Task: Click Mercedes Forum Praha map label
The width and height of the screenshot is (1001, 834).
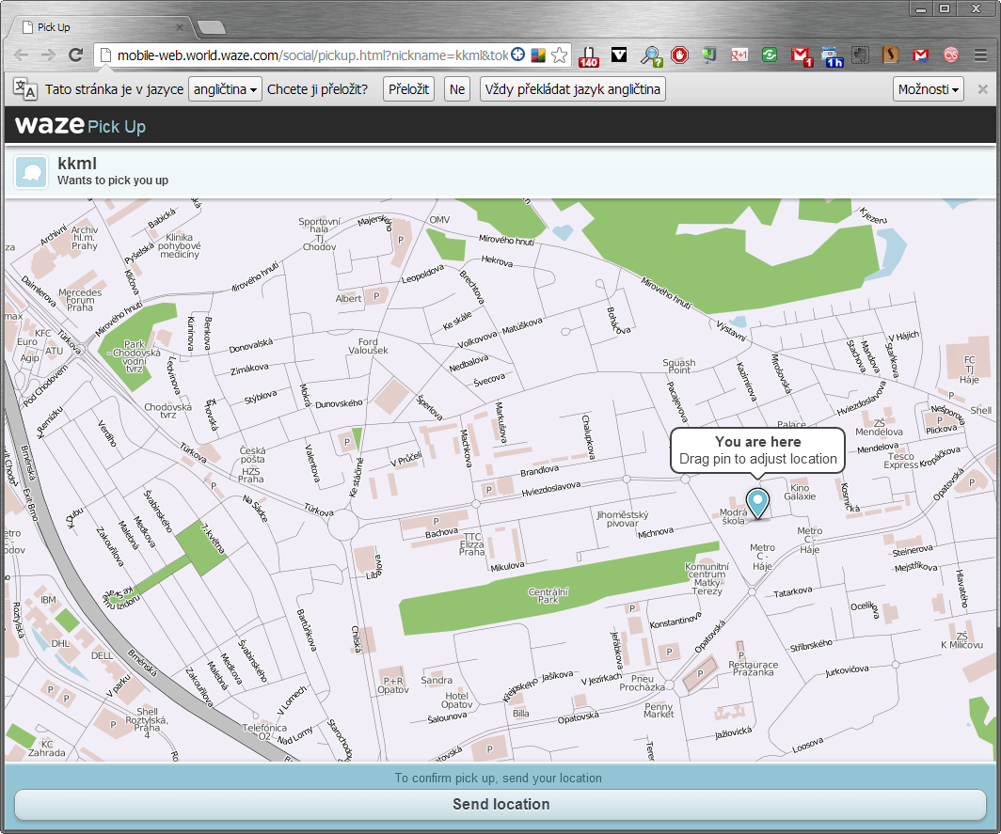Action: (x=80, y=300)
